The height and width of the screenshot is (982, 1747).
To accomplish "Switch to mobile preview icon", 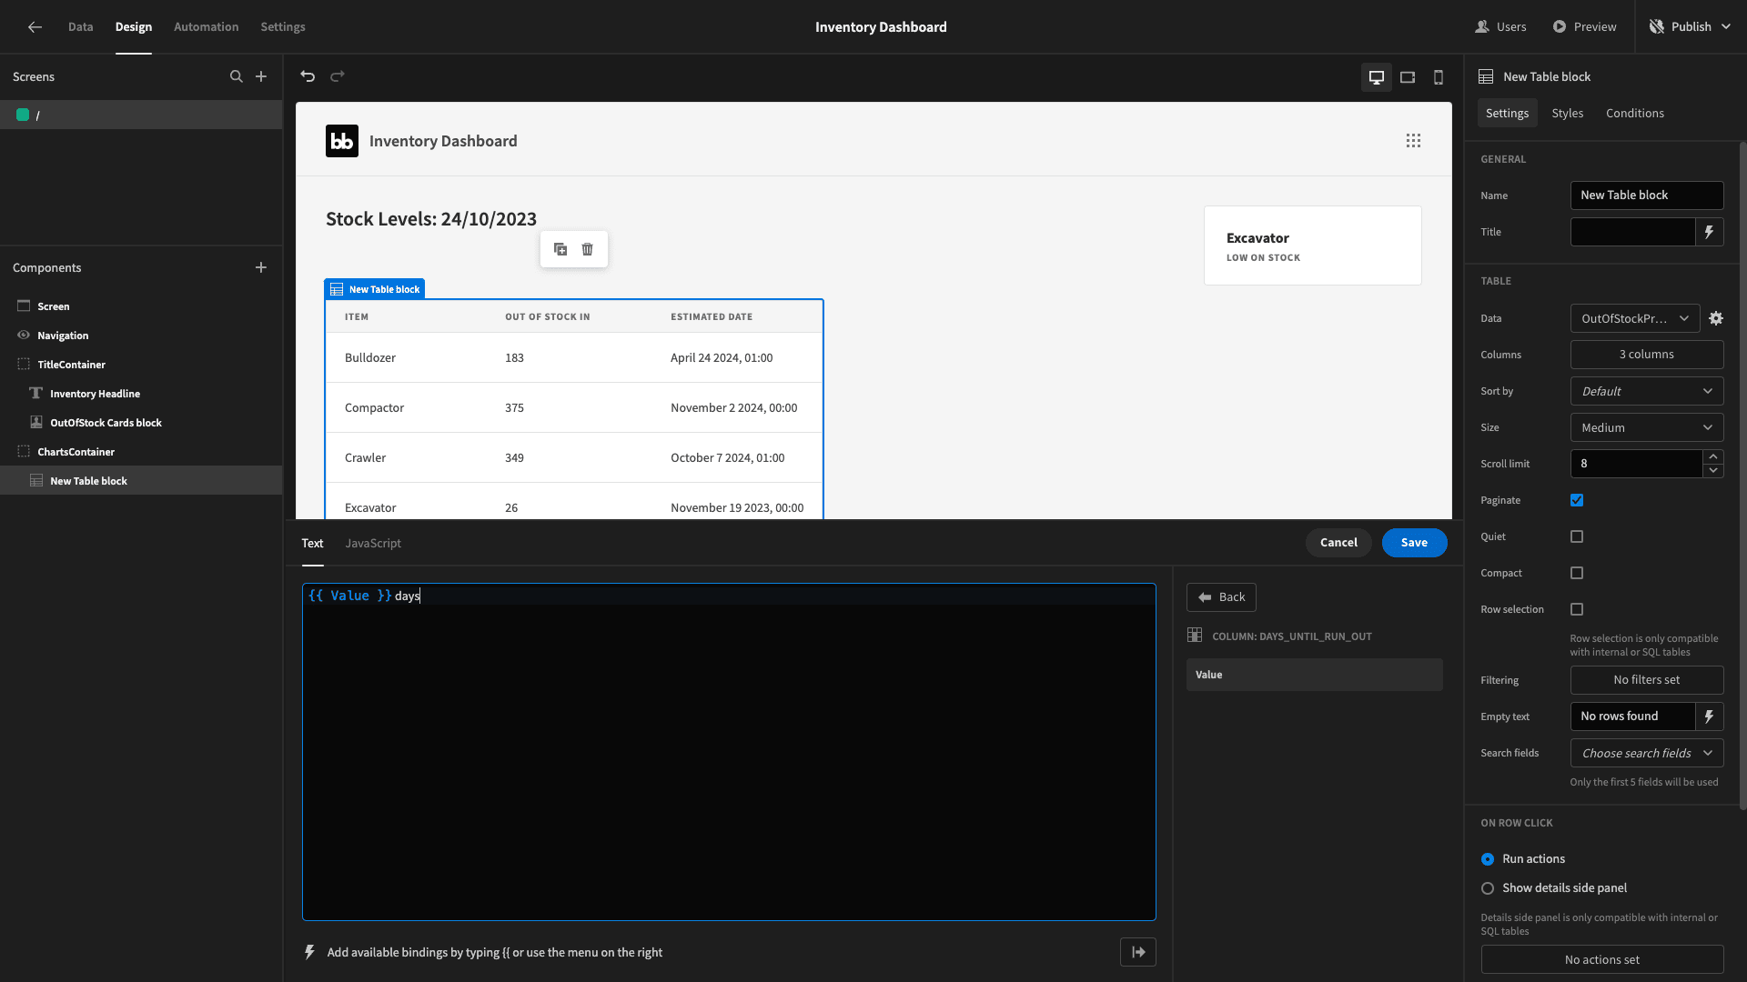I will click(1439, 77).
